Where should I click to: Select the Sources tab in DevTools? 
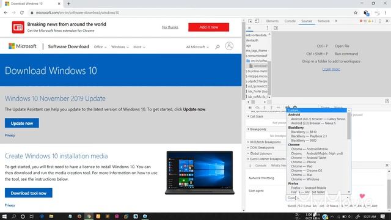coord(307,21)
